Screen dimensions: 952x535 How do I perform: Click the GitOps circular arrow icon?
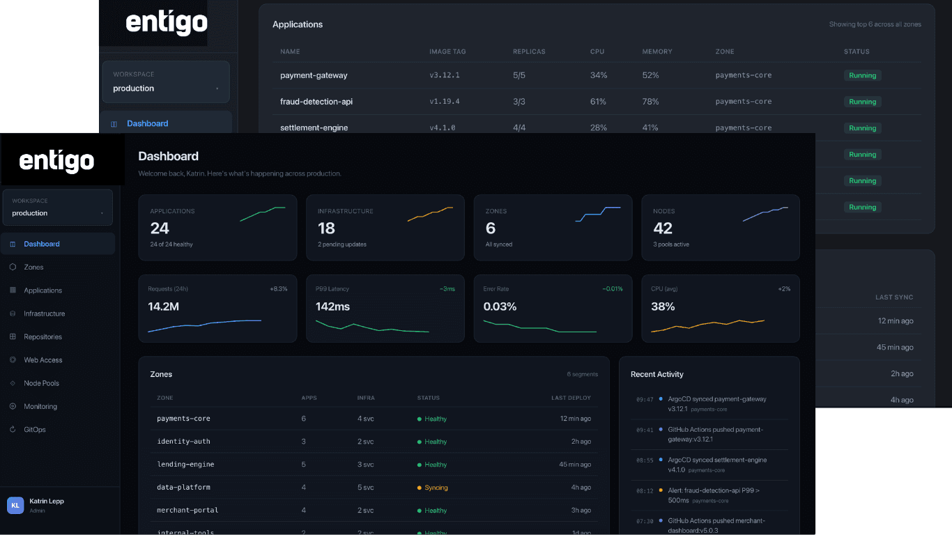point(13,430)
